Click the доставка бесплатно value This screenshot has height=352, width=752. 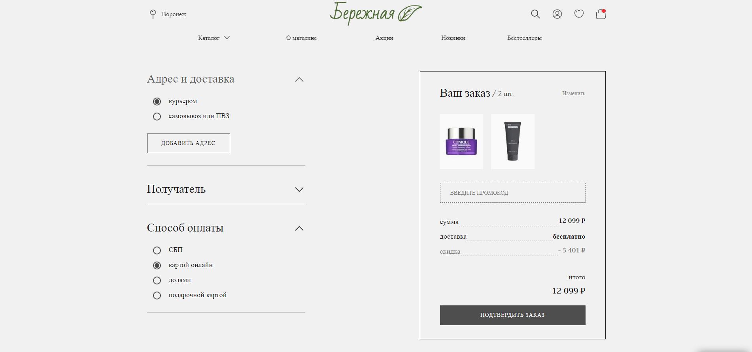tap(569, 237)
